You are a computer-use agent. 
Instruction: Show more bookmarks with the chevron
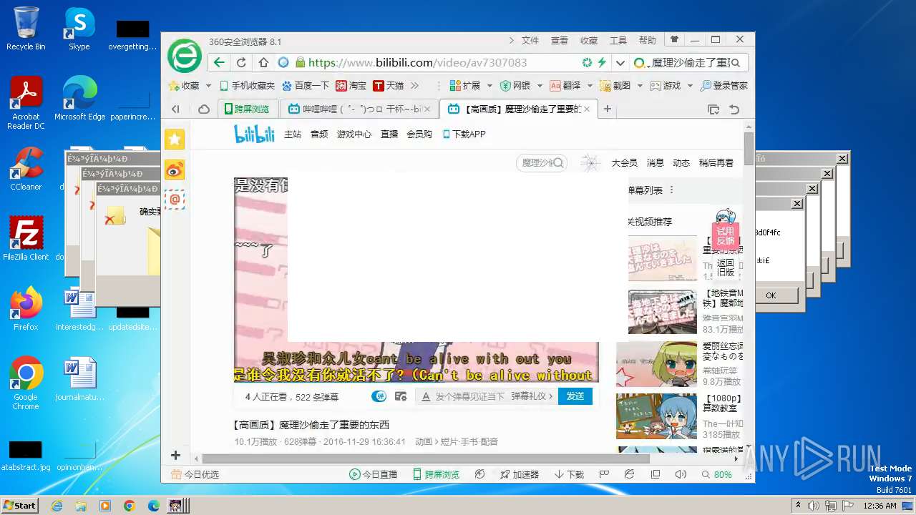[x=414, y=86]
